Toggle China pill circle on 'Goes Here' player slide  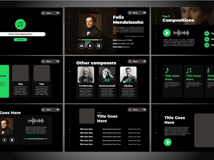(43, 110)
